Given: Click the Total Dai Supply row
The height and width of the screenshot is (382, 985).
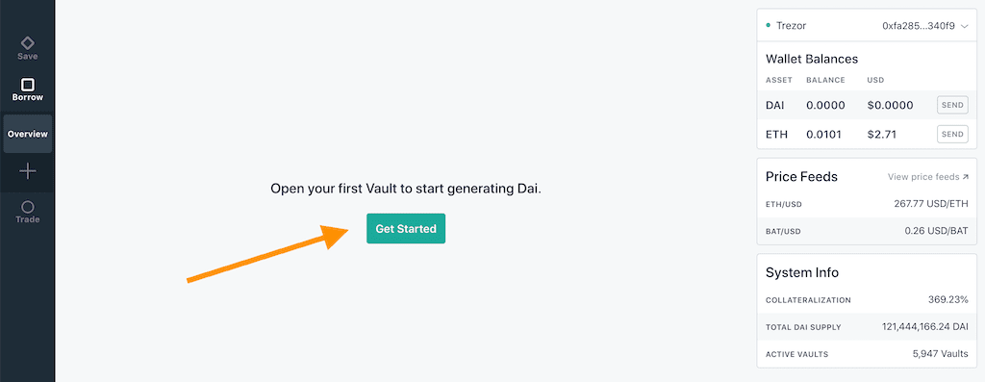Looking at the screenshot, I should point(867,327).
